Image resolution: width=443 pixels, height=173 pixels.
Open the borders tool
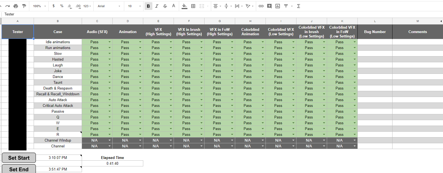(x=193, y=6)
